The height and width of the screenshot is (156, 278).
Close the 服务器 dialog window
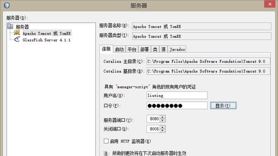tap(270, 4)
